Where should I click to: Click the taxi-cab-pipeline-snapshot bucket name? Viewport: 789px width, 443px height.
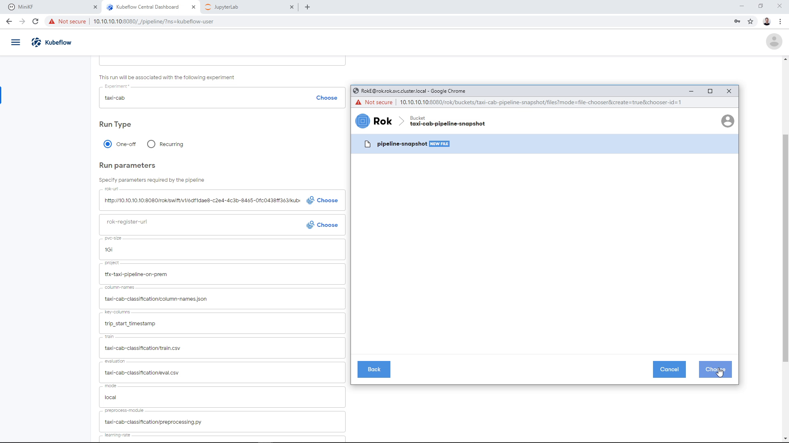tap(447, 124)
